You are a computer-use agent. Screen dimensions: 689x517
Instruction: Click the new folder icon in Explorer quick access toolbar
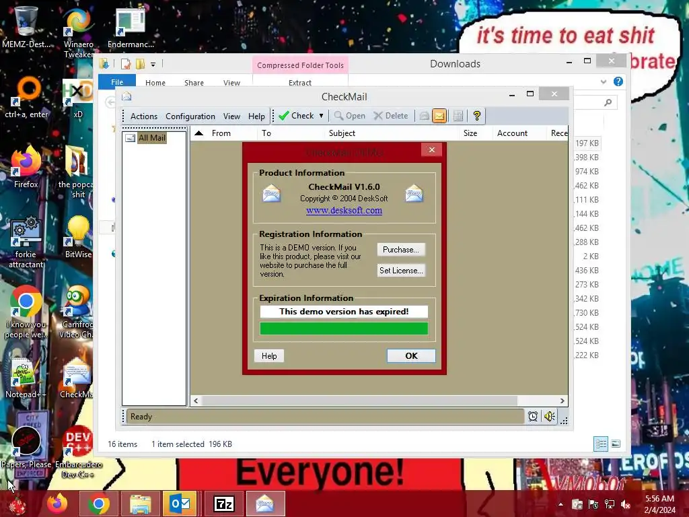tap(140, 64)
